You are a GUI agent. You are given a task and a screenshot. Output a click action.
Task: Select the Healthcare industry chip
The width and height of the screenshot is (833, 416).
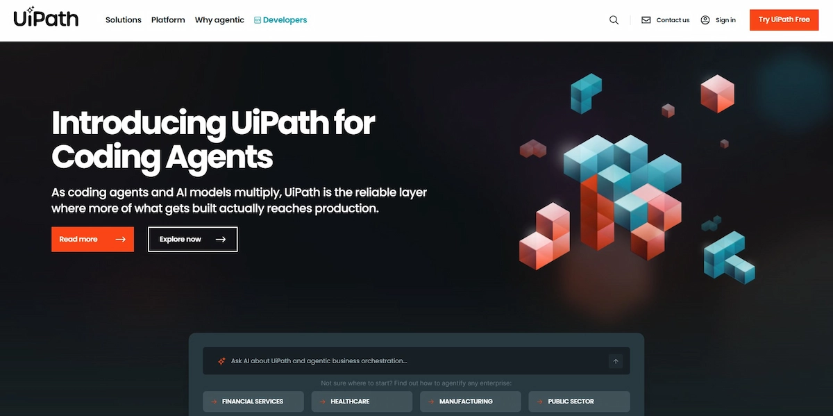point(362,401)
